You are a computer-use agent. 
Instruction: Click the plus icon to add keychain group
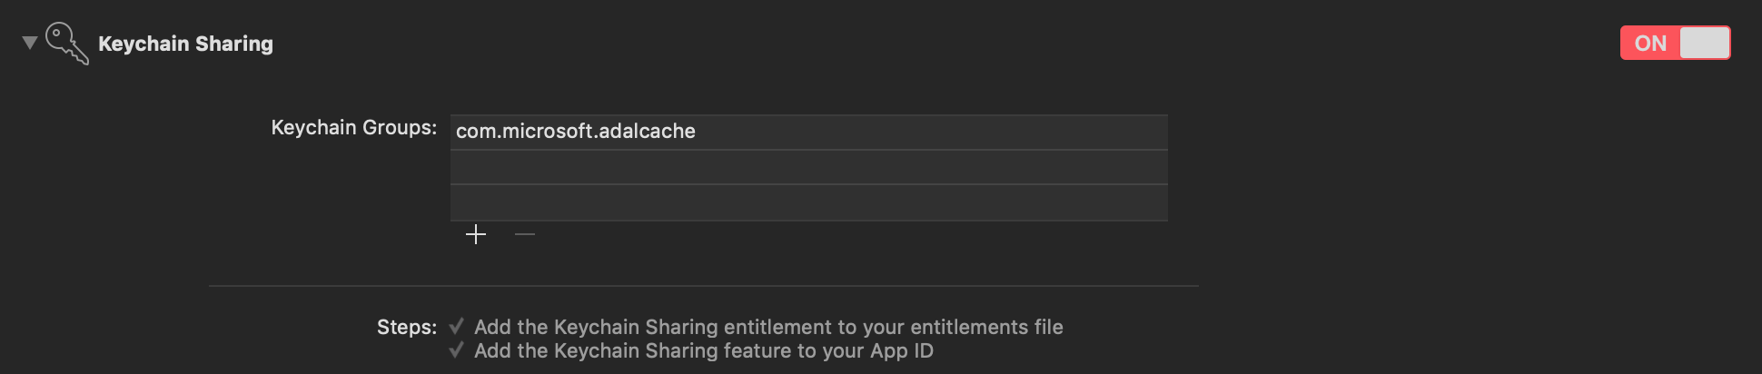pyautogui.click(x=476, y=235)
